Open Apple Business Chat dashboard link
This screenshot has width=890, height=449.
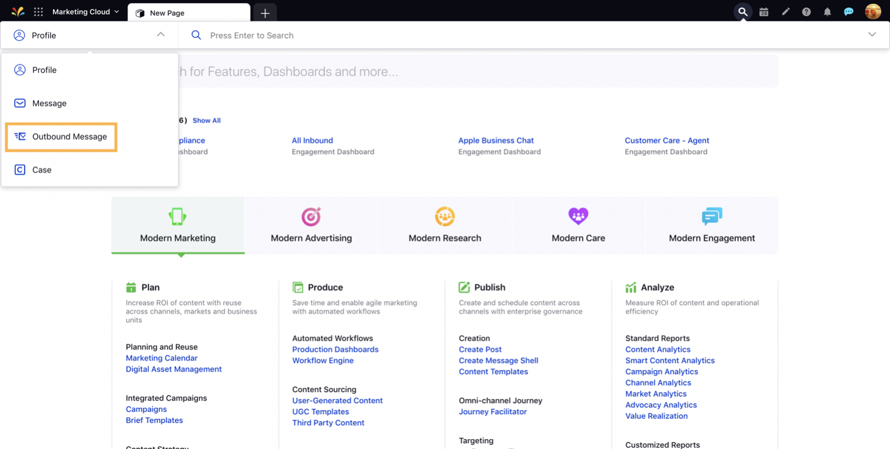click(496, 140)
